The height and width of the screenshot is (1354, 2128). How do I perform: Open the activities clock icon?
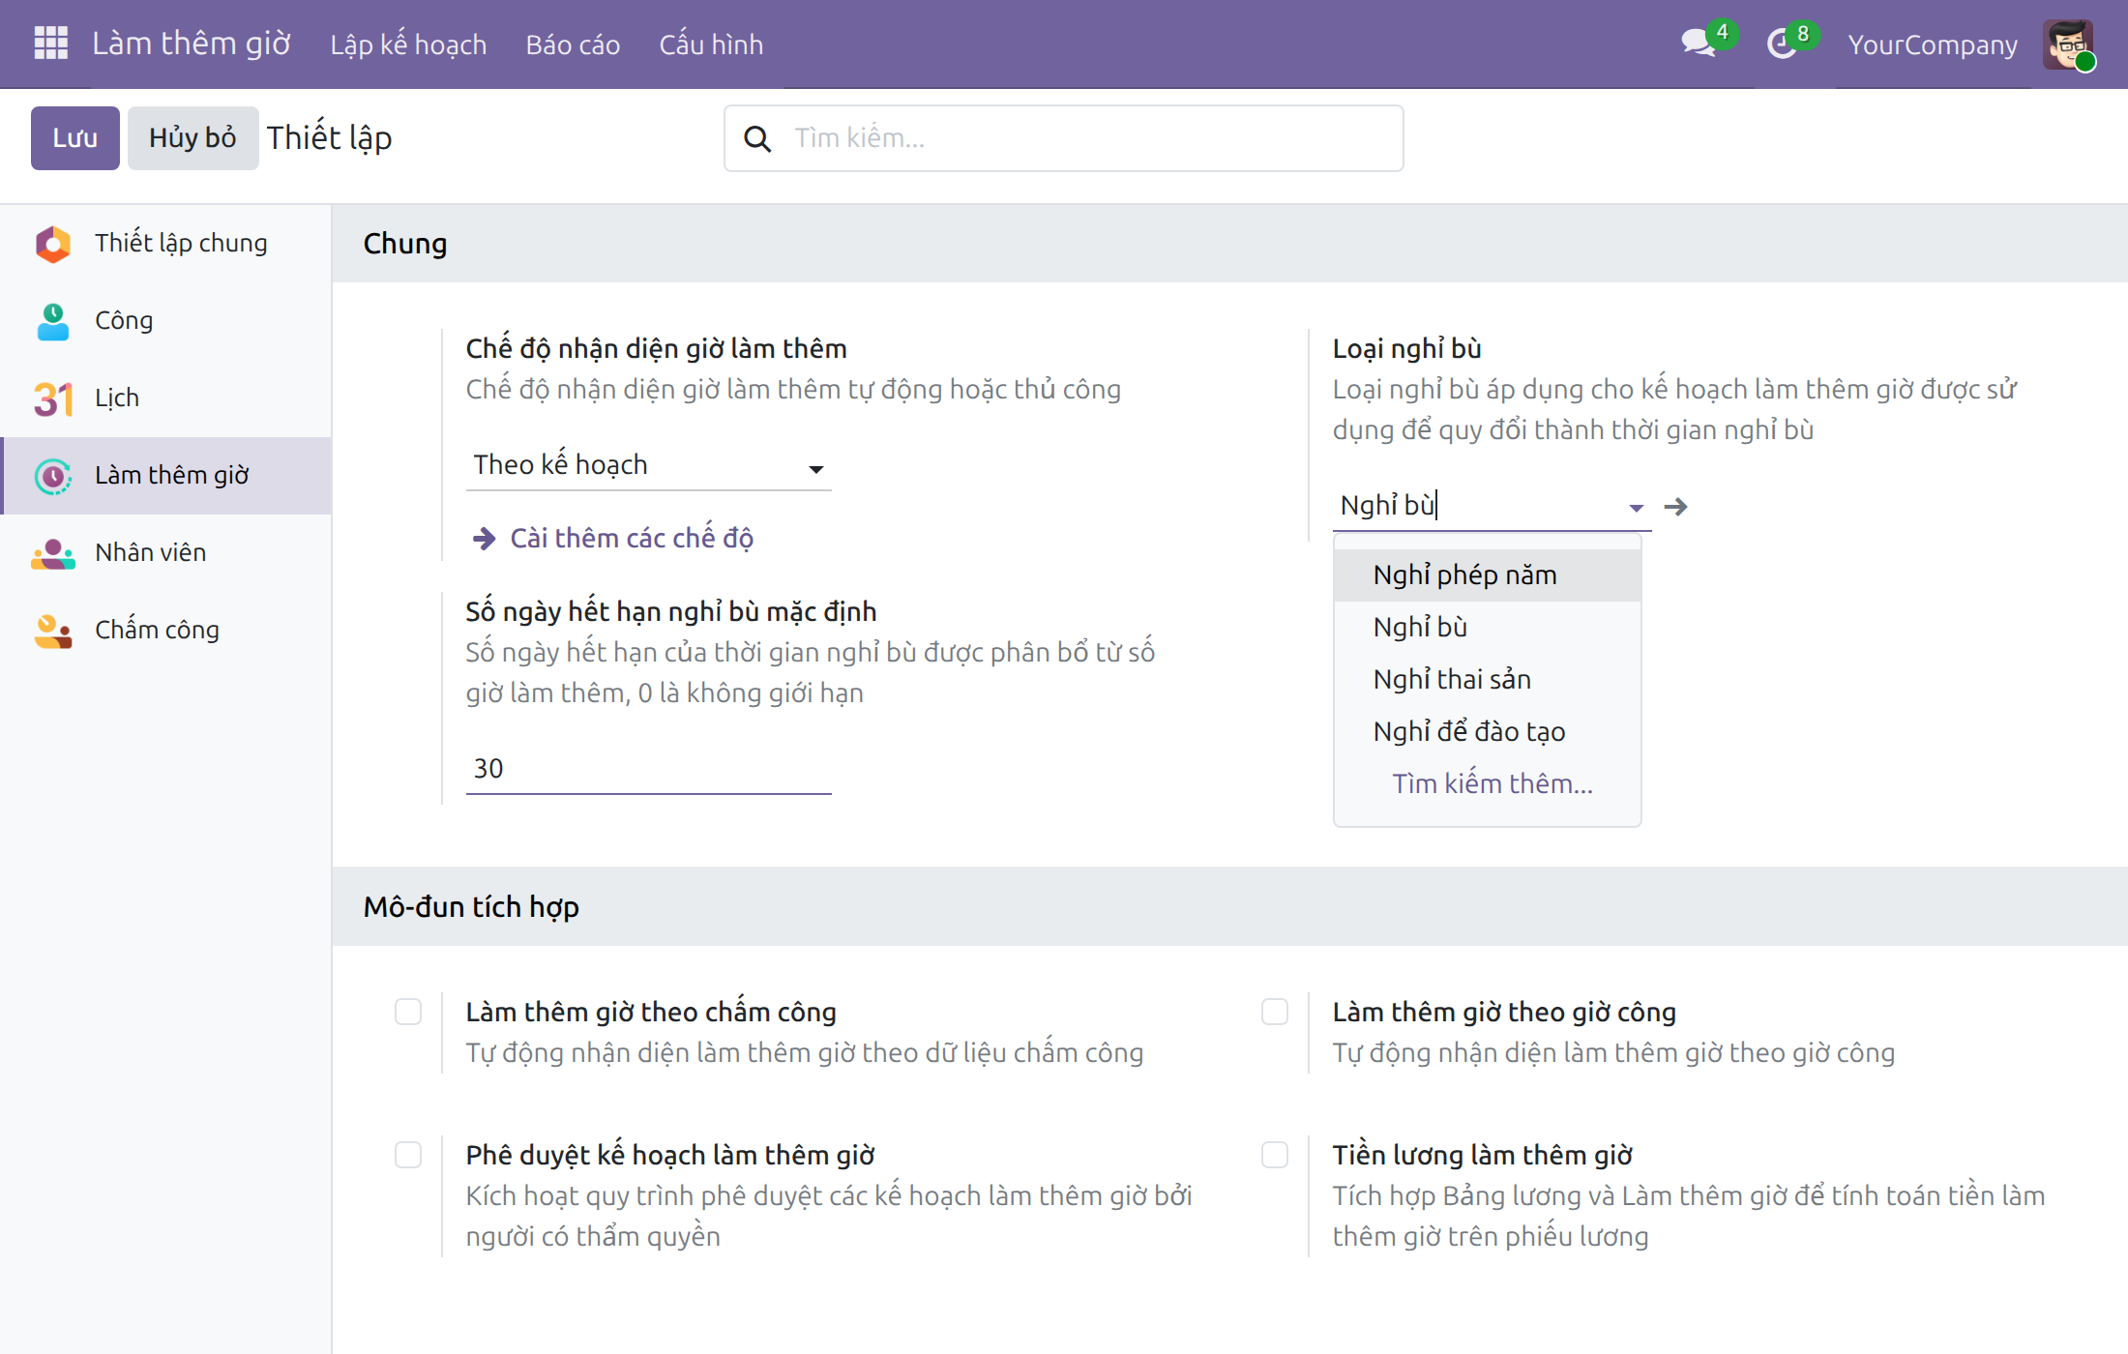coord(1782,44)
